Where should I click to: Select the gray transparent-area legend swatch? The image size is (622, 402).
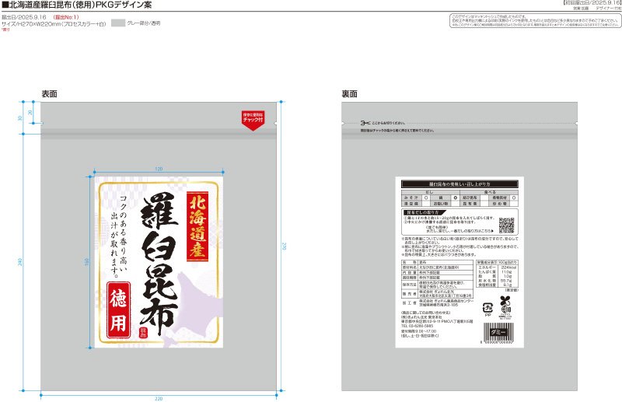(118, 23)
